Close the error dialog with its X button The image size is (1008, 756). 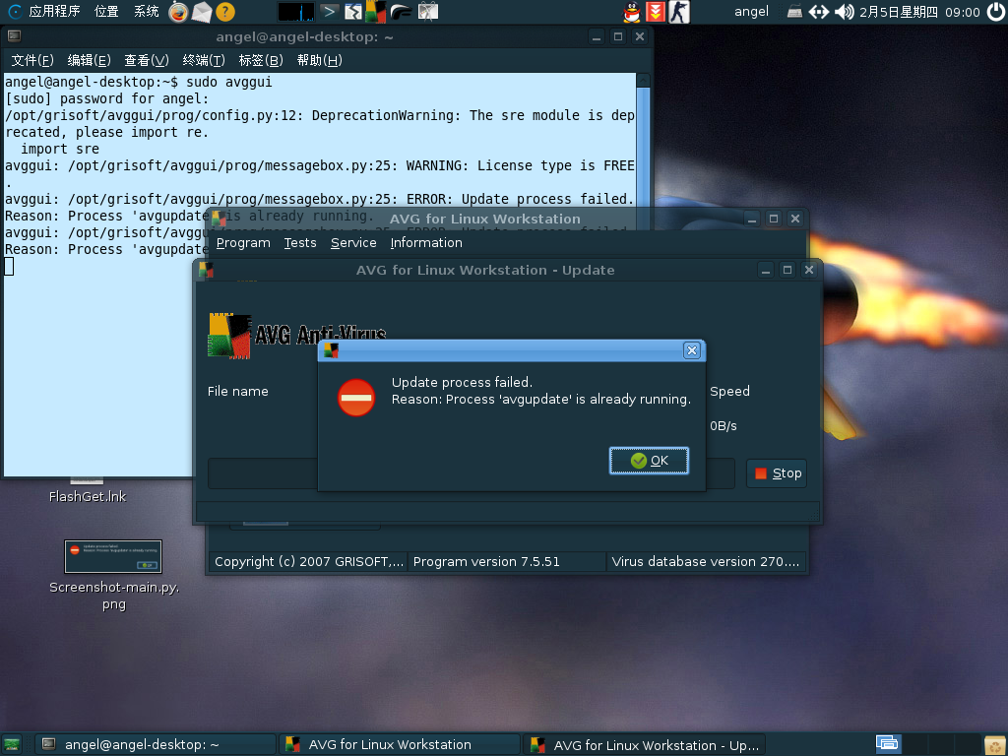pyautogui.click(x=692, y=350)
